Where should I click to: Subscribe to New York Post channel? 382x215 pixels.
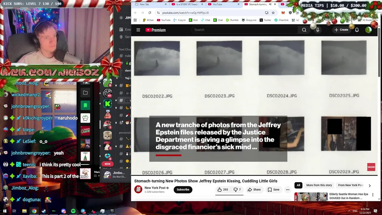[183, 190]
